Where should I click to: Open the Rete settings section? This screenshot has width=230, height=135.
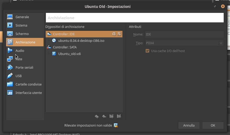click(25, 59)
